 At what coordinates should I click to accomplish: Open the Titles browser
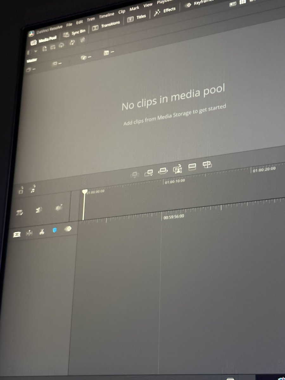(x=137, y=18)
